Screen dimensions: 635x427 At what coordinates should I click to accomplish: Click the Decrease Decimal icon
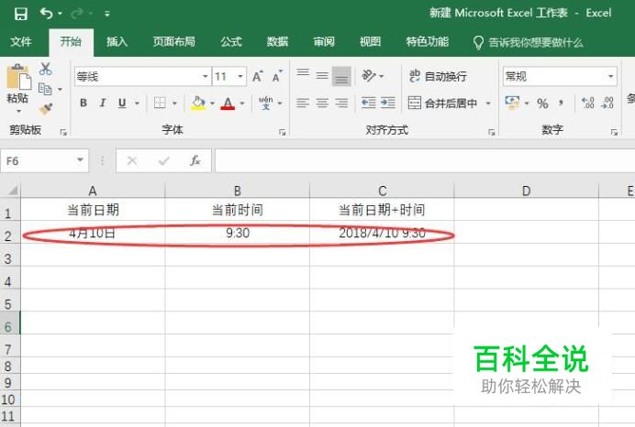tap(607, 104)
